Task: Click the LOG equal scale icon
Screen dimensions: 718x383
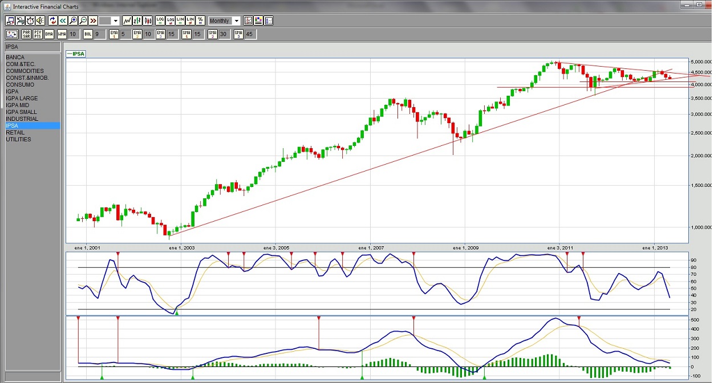Action: coord(160,21)
